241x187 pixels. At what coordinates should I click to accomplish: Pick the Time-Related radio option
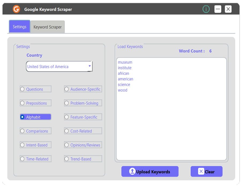coord(36,159)
